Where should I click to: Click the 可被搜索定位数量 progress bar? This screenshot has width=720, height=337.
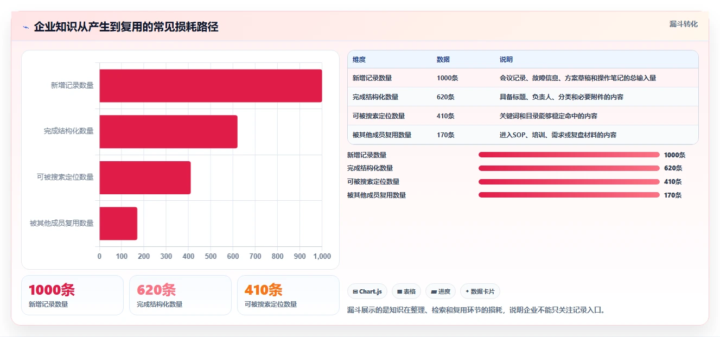[569, 182]
